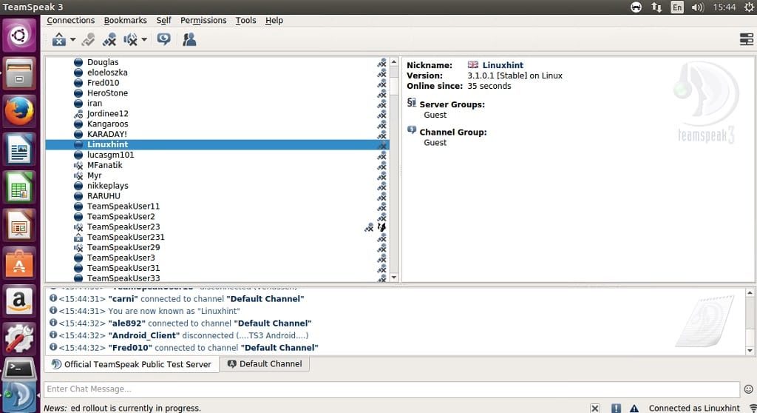Open the connect toolbar dropdown arrow
Viewport: 757px width, 413px height.
click(x=73, y=40)
